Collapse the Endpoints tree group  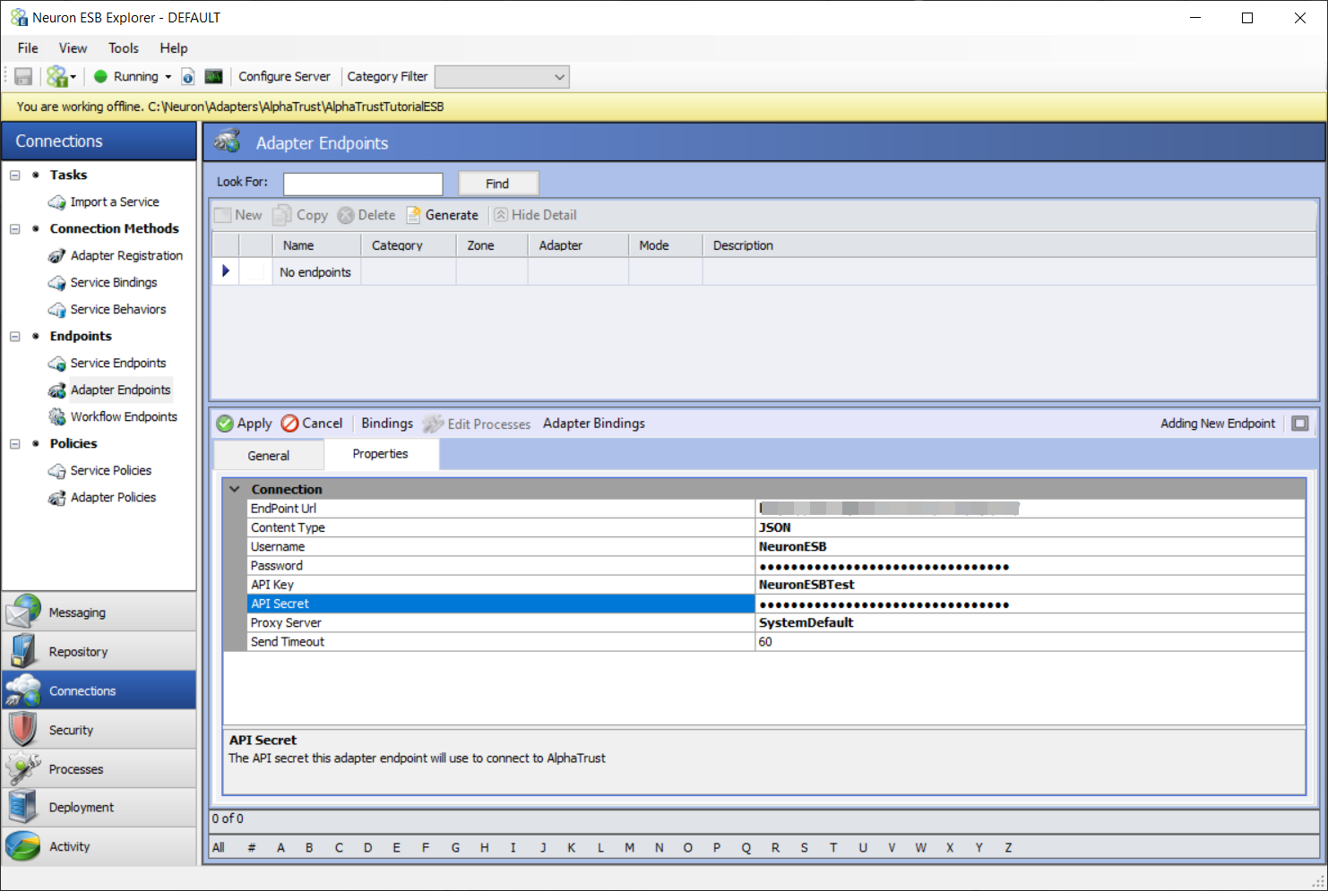coord(15,337)
